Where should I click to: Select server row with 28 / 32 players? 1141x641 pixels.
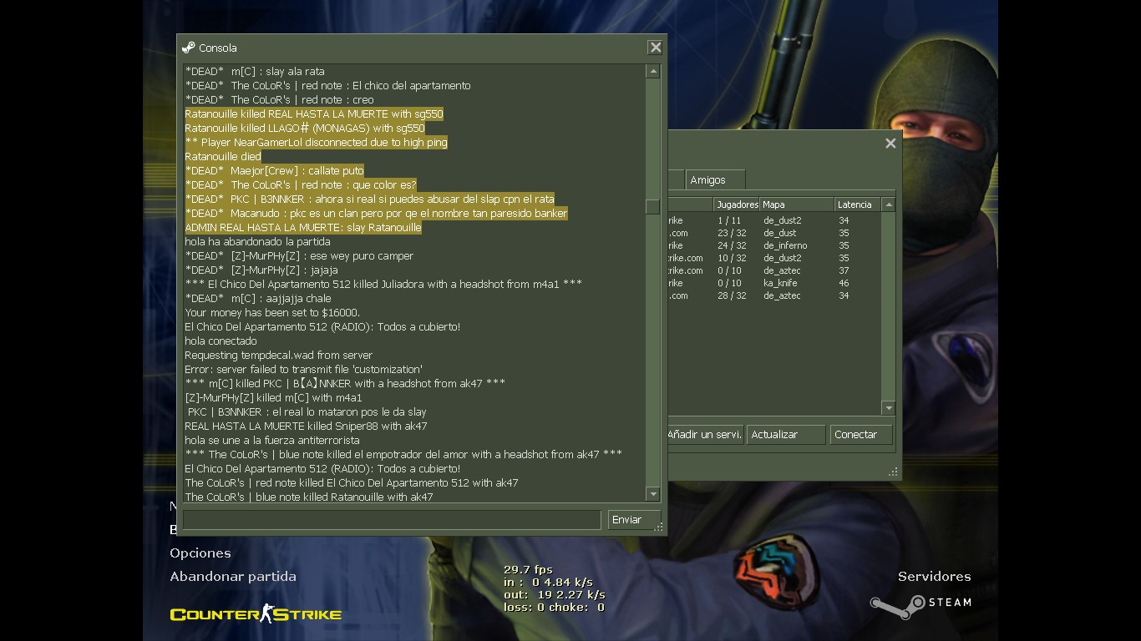tap(774, 295)
